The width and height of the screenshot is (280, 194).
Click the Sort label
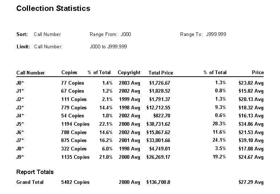22,35
